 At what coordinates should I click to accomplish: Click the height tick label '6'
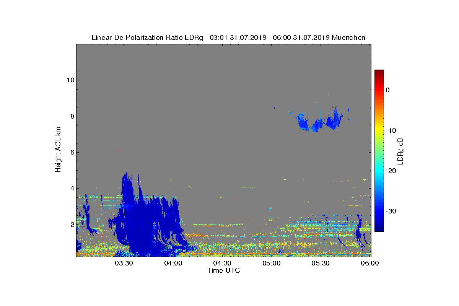pos(72,152)
